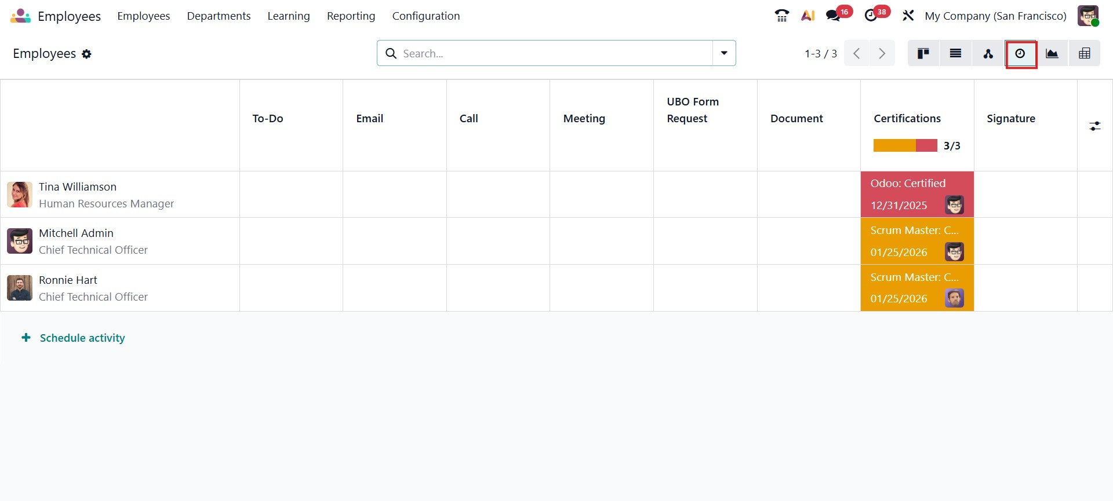
Task: Switch to Graph view
Action: point(1052,54)
